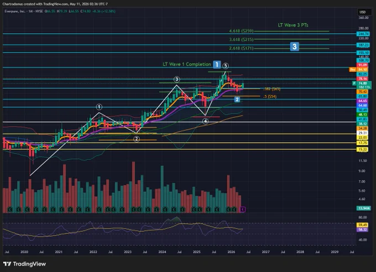
Task: Click the blue box 2 wave marker
Action: click(x=237, y=100)
